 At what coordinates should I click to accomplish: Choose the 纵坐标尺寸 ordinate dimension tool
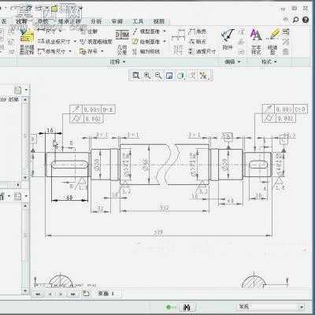[x=54, y=42]
